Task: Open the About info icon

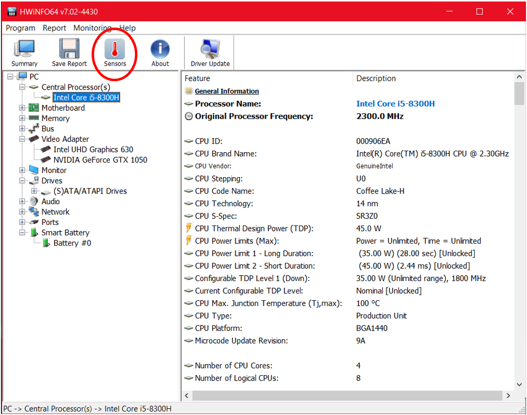Action: pos(160,50)
